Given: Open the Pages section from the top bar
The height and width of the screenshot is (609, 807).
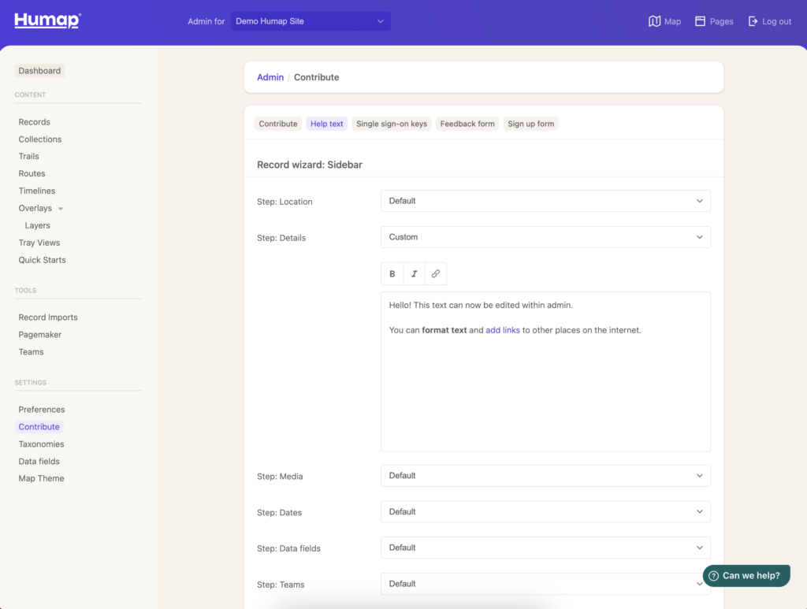Looking at the screenshot, I should tap(713, 21).
